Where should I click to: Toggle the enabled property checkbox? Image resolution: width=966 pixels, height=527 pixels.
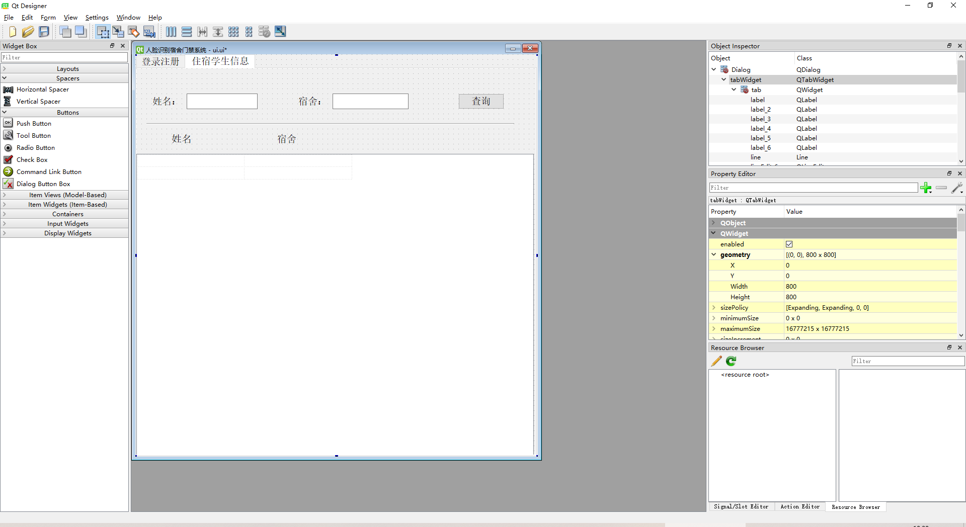pos(789,244)
